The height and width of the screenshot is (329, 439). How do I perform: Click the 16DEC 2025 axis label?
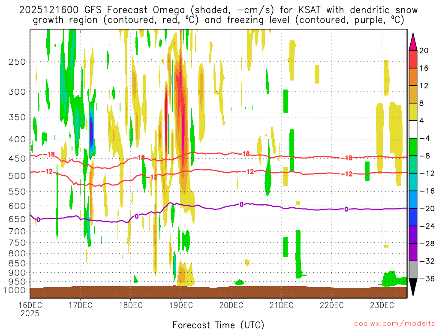pyautogui.click(x=30, y=309)
